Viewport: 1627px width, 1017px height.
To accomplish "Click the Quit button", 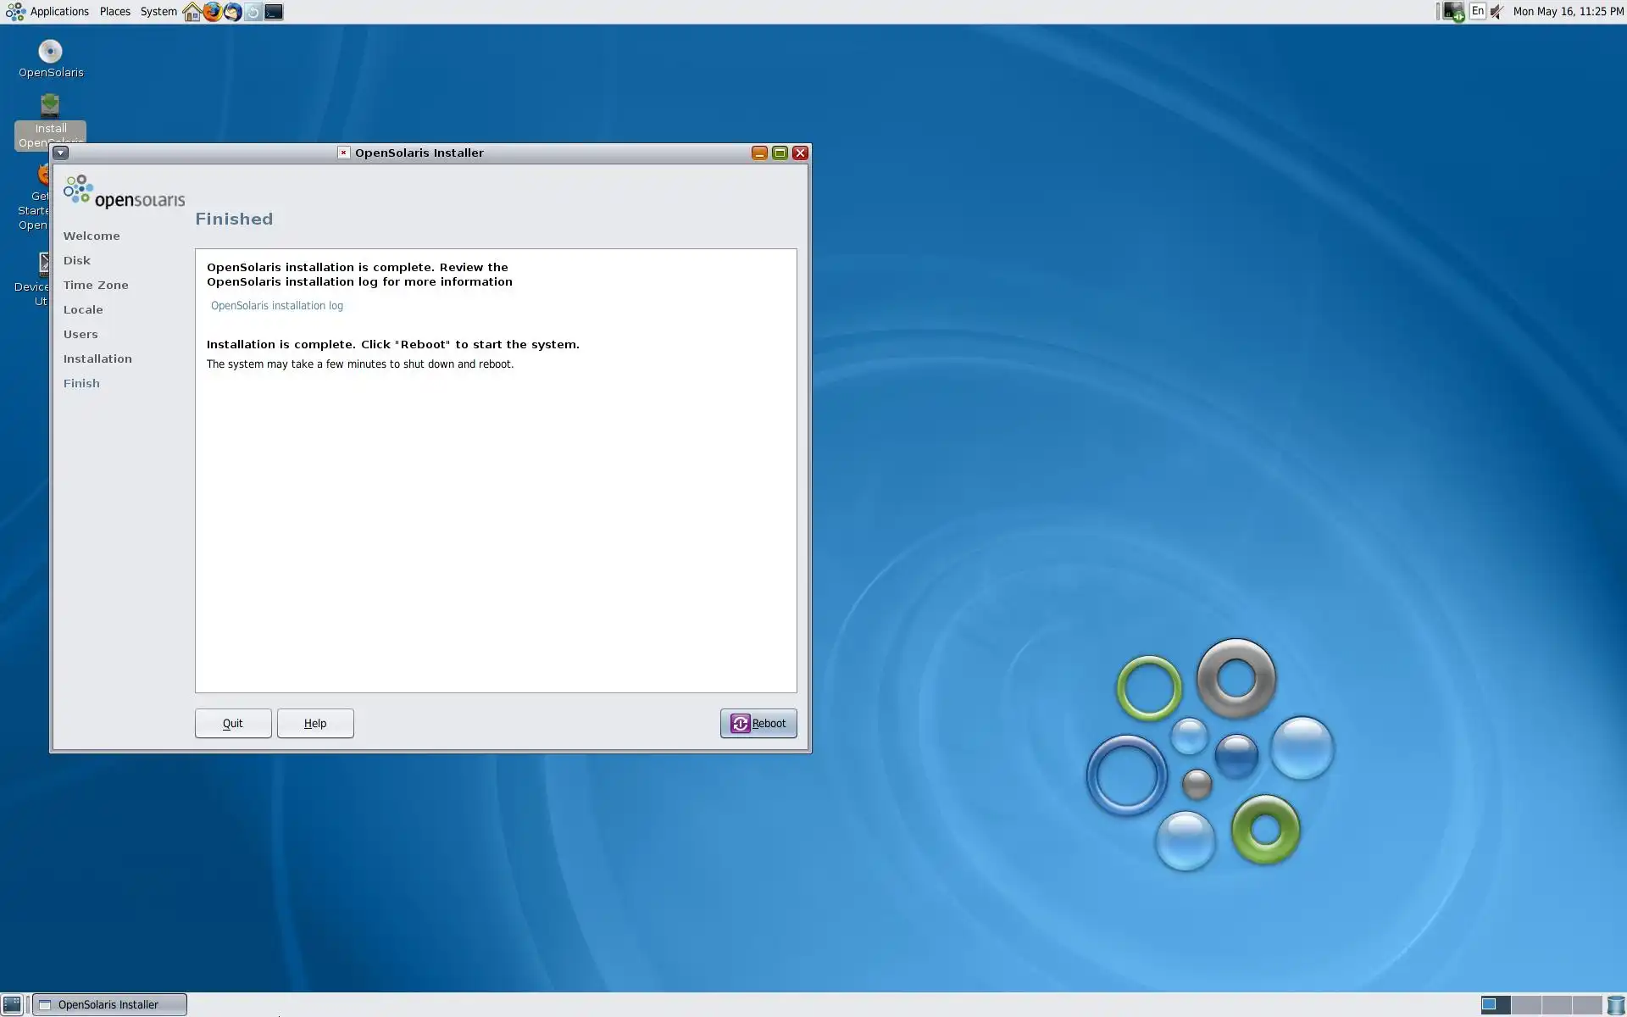I will click(x=233, y=723).
